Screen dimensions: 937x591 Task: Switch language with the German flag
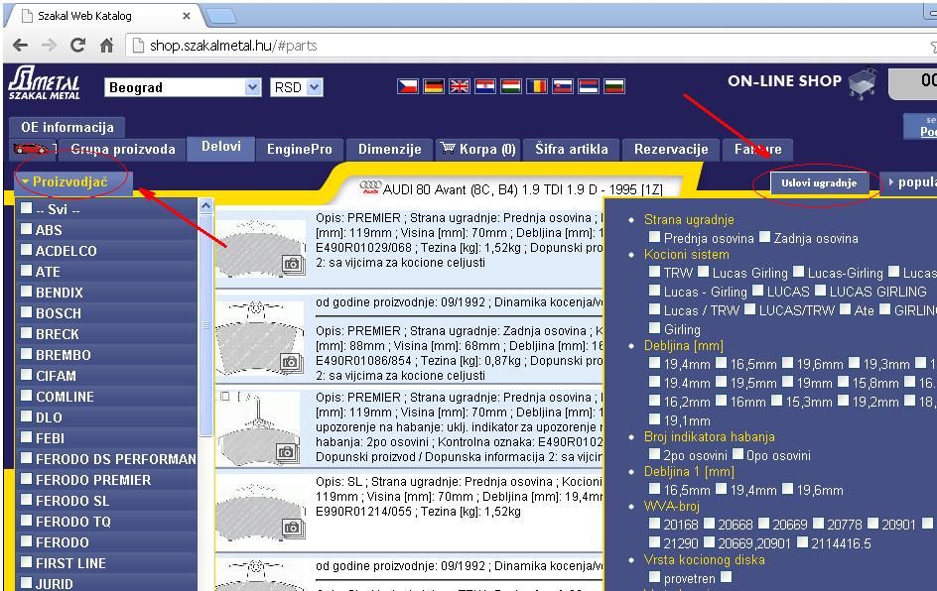coord(433,86)
